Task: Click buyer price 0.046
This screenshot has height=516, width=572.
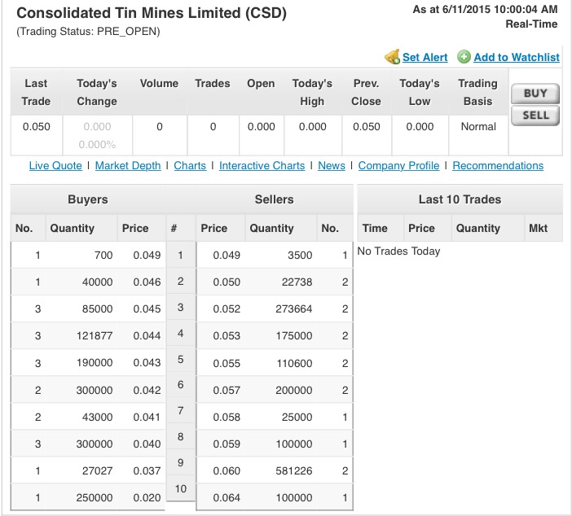Action: (147, 282)
